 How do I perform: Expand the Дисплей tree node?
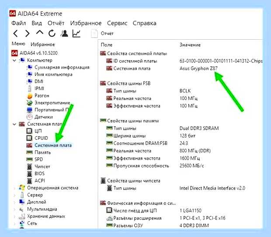tap(14, 202)
